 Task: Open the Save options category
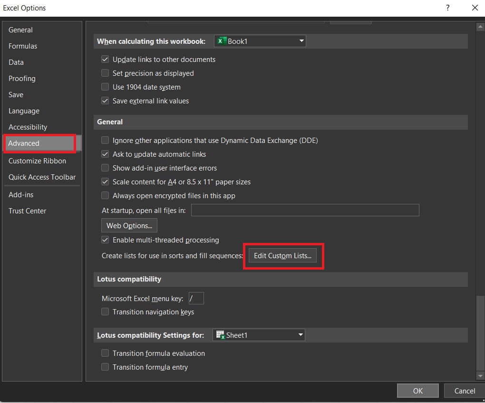pyautogui.click(x=16, y=94)
